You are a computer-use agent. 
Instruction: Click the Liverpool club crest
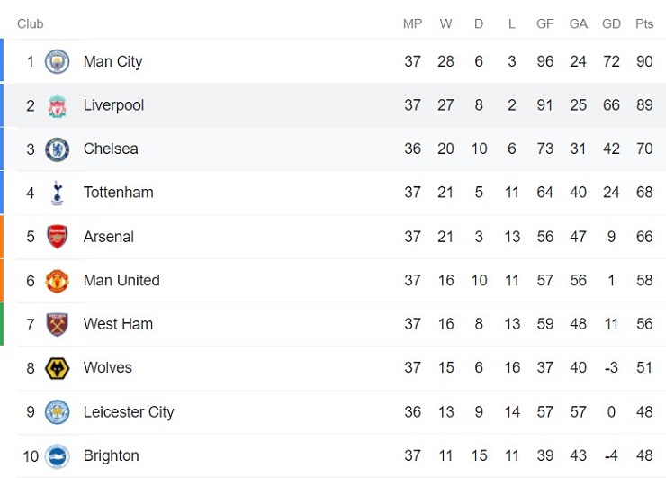point(58,105)
